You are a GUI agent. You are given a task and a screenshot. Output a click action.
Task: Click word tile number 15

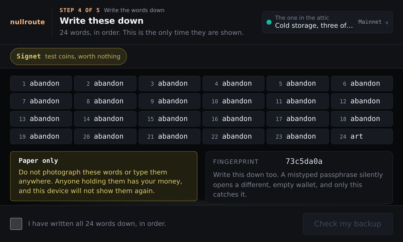(169, 119)
